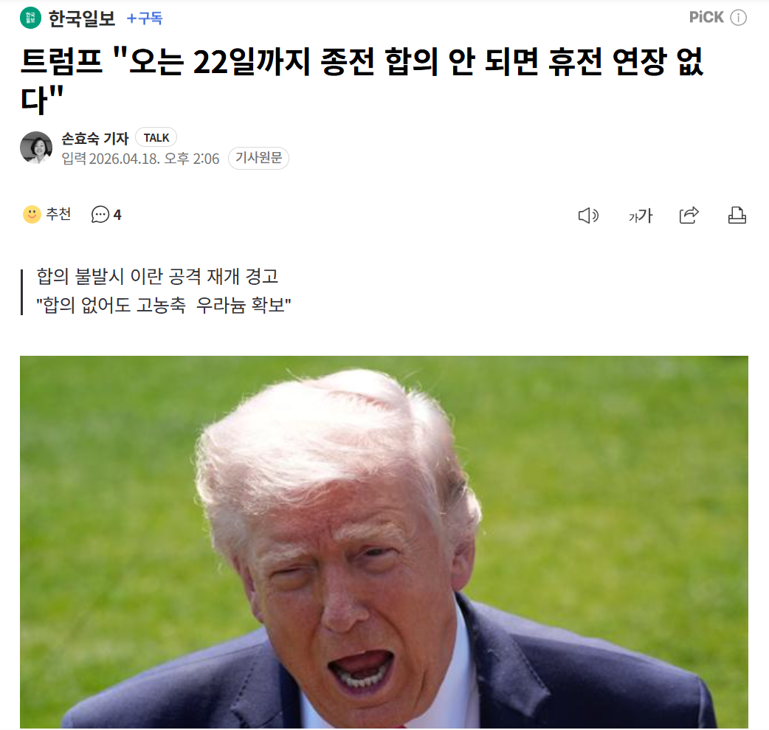Open the Trump photo in the article
The width and height of the screenshot is (769, 730).
[384, 542]
